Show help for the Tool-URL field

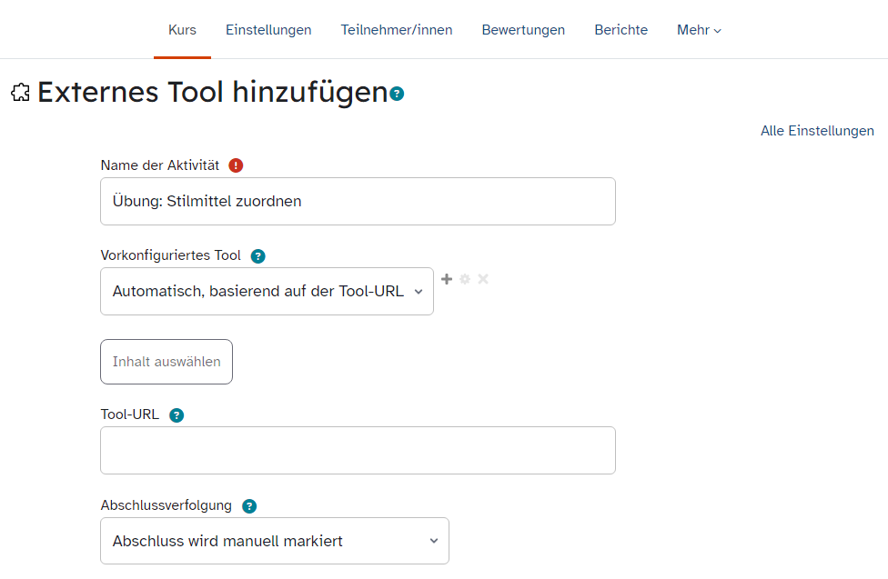click(177, 415)
